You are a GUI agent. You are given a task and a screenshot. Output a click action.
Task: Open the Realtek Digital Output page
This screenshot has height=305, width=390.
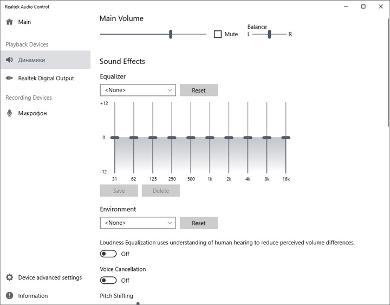[46, 79]
